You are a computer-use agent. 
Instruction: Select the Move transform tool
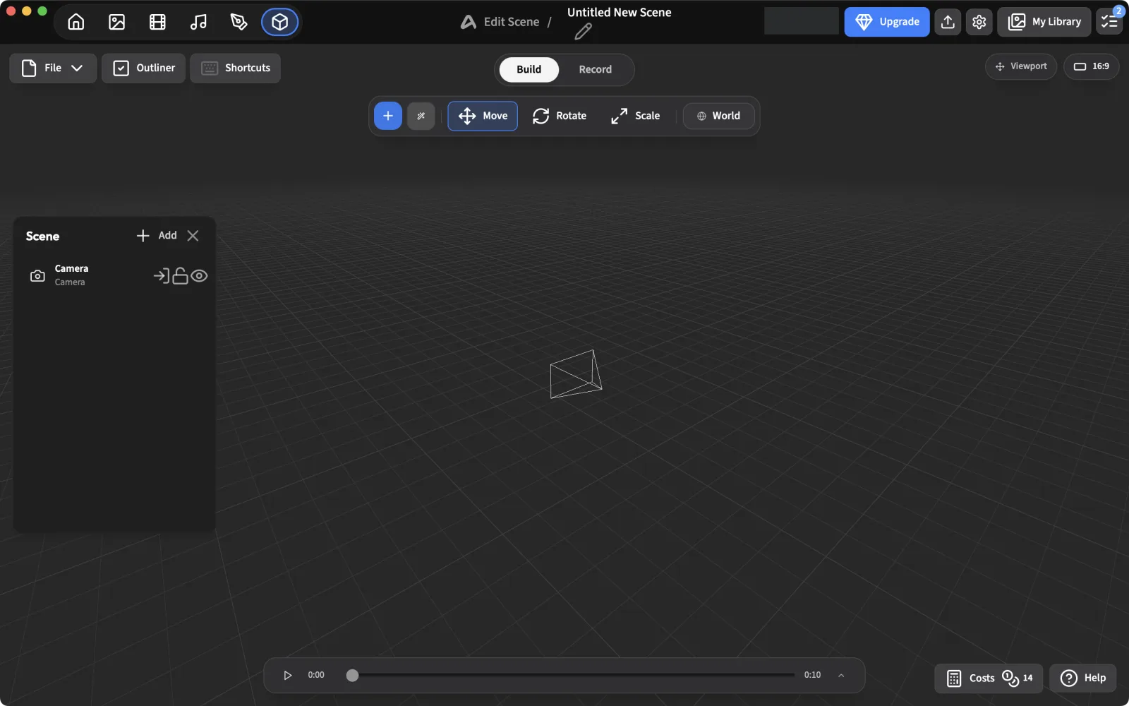click(483, 116)
